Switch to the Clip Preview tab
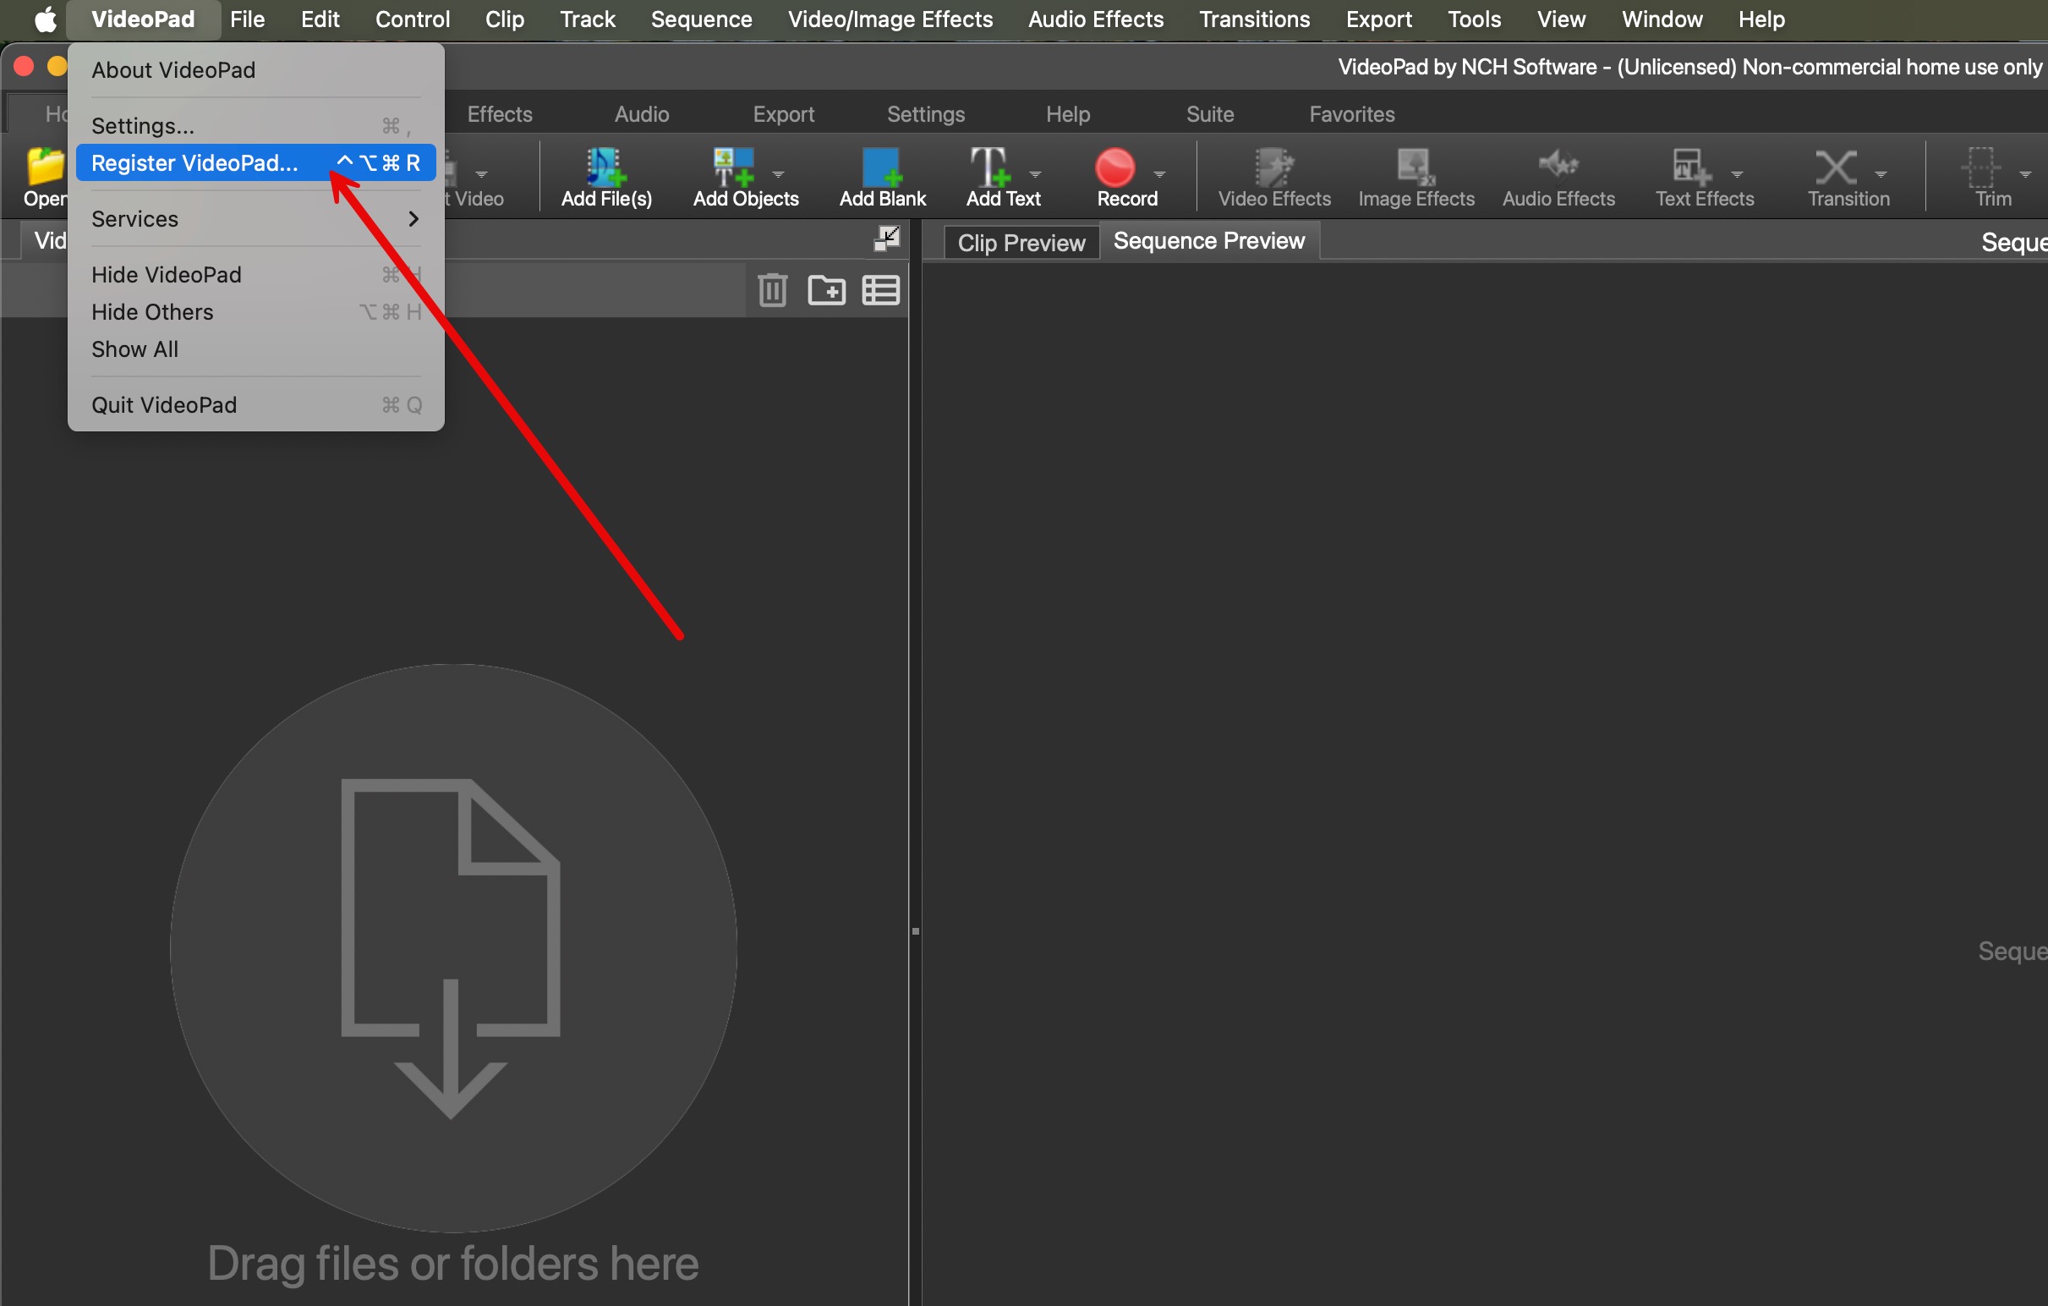Viewport: 2048px width, 1306px height. 1021,243
